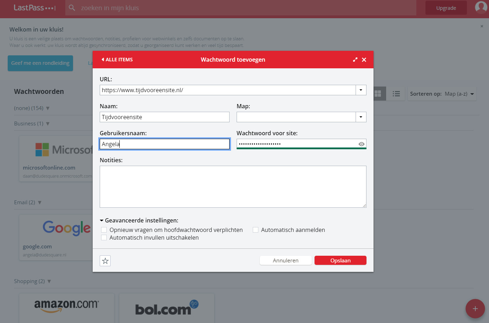Click the search magnifier icon
The image size is (489, 323).
72,8
